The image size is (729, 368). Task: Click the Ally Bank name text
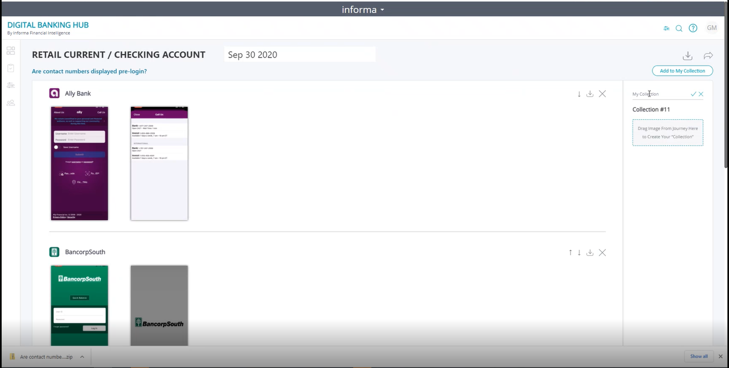tap(78, 93)
